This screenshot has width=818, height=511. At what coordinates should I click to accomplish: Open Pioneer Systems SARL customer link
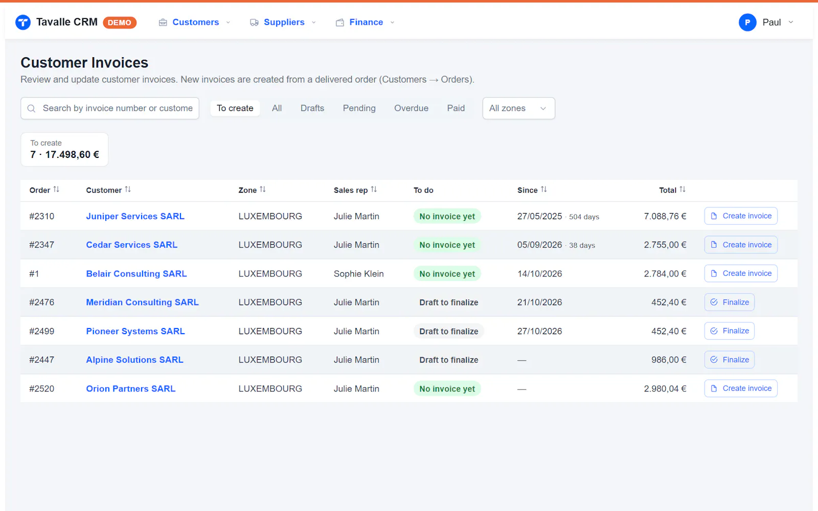pos(135,331)
